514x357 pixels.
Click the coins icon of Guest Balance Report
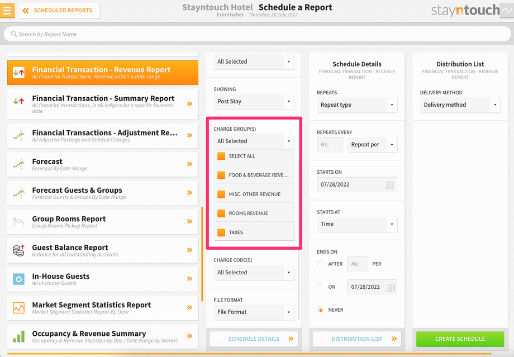point(18,250)
